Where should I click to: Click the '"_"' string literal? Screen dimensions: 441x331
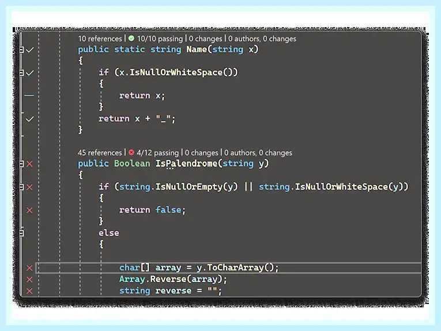coord(163,119)
